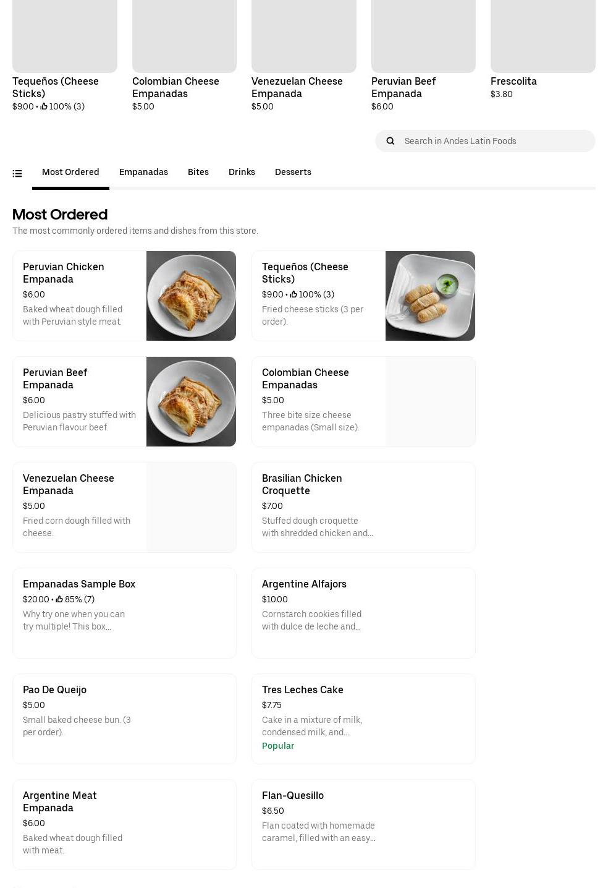Viewport: 608px width, 888px height.
Task: Choose the Pao De Queijo item
Action: 124,719
